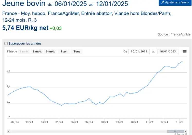Screen dimensions: 192x135
Task: Select the 1 mois period
Action: (x=24, y=52)
